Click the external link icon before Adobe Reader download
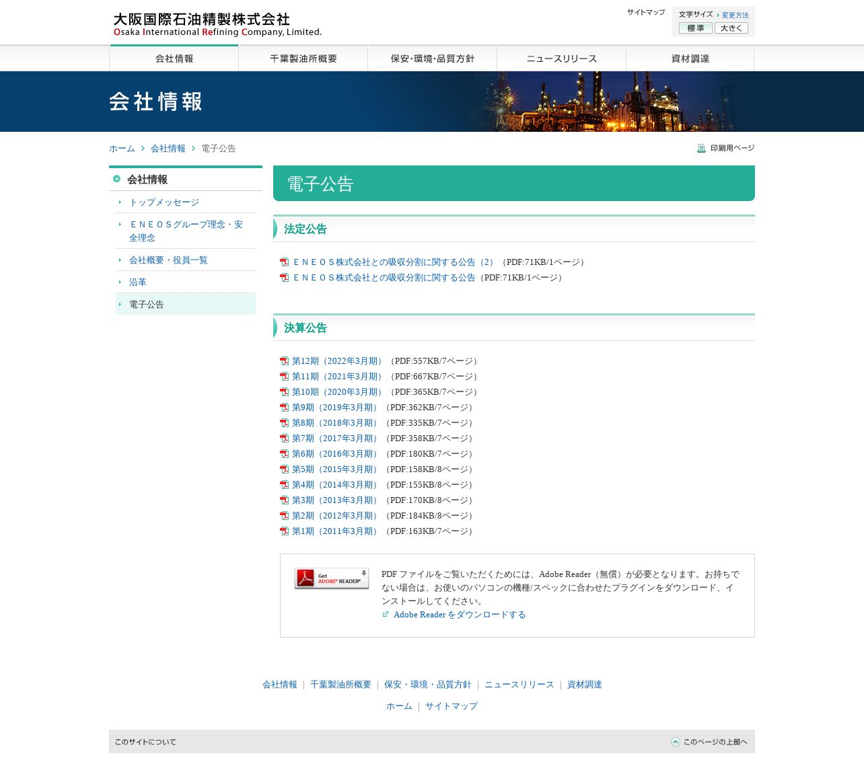The width and height of the screenshot is (864, 760). 386,615
